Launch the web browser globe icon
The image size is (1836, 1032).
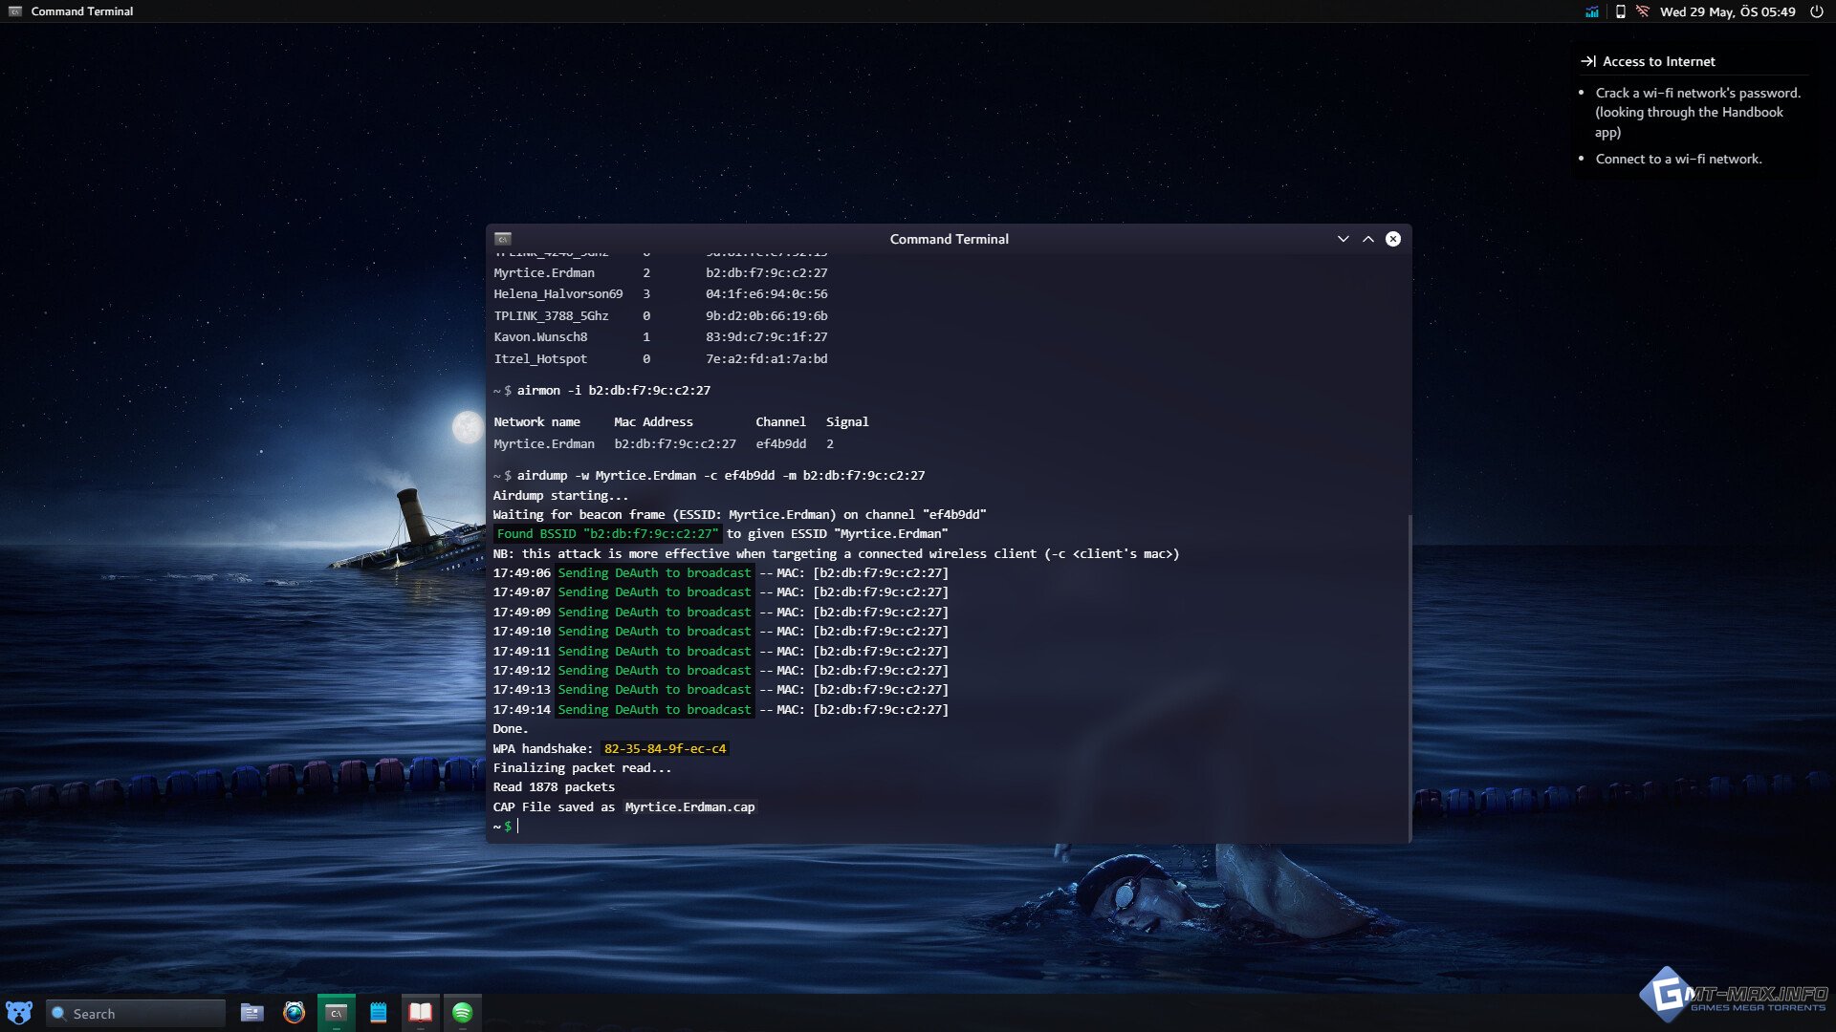tap(295, 1013)
